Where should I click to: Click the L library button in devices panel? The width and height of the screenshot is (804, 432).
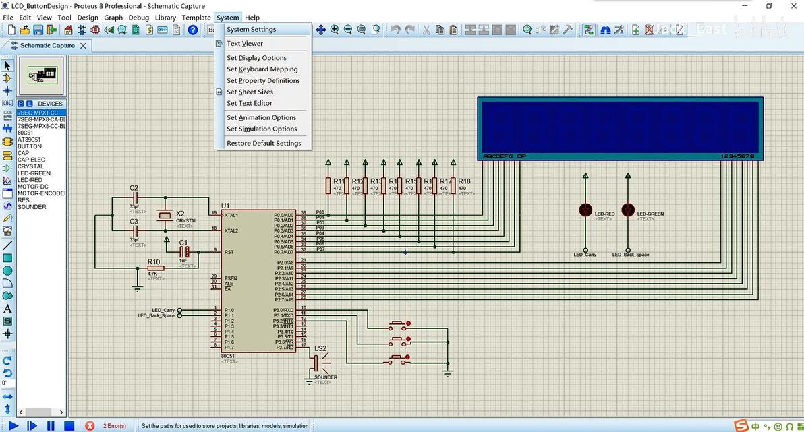click(x=30, y=104)
